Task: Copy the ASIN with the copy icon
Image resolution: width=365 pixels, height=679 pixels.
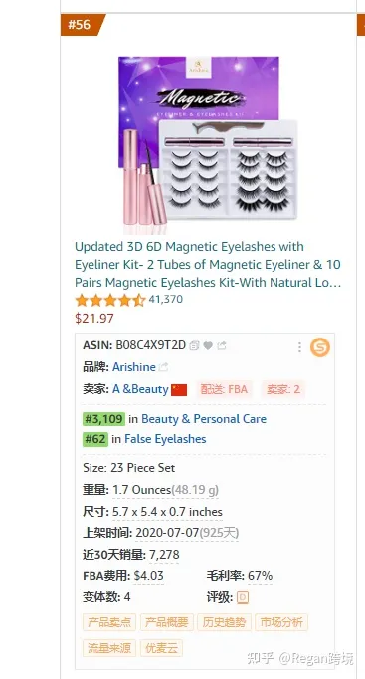Action: point(194,346)
